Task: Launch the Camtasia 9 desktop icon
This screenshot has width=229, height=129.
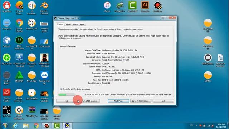Action: [x=132, y=7]
